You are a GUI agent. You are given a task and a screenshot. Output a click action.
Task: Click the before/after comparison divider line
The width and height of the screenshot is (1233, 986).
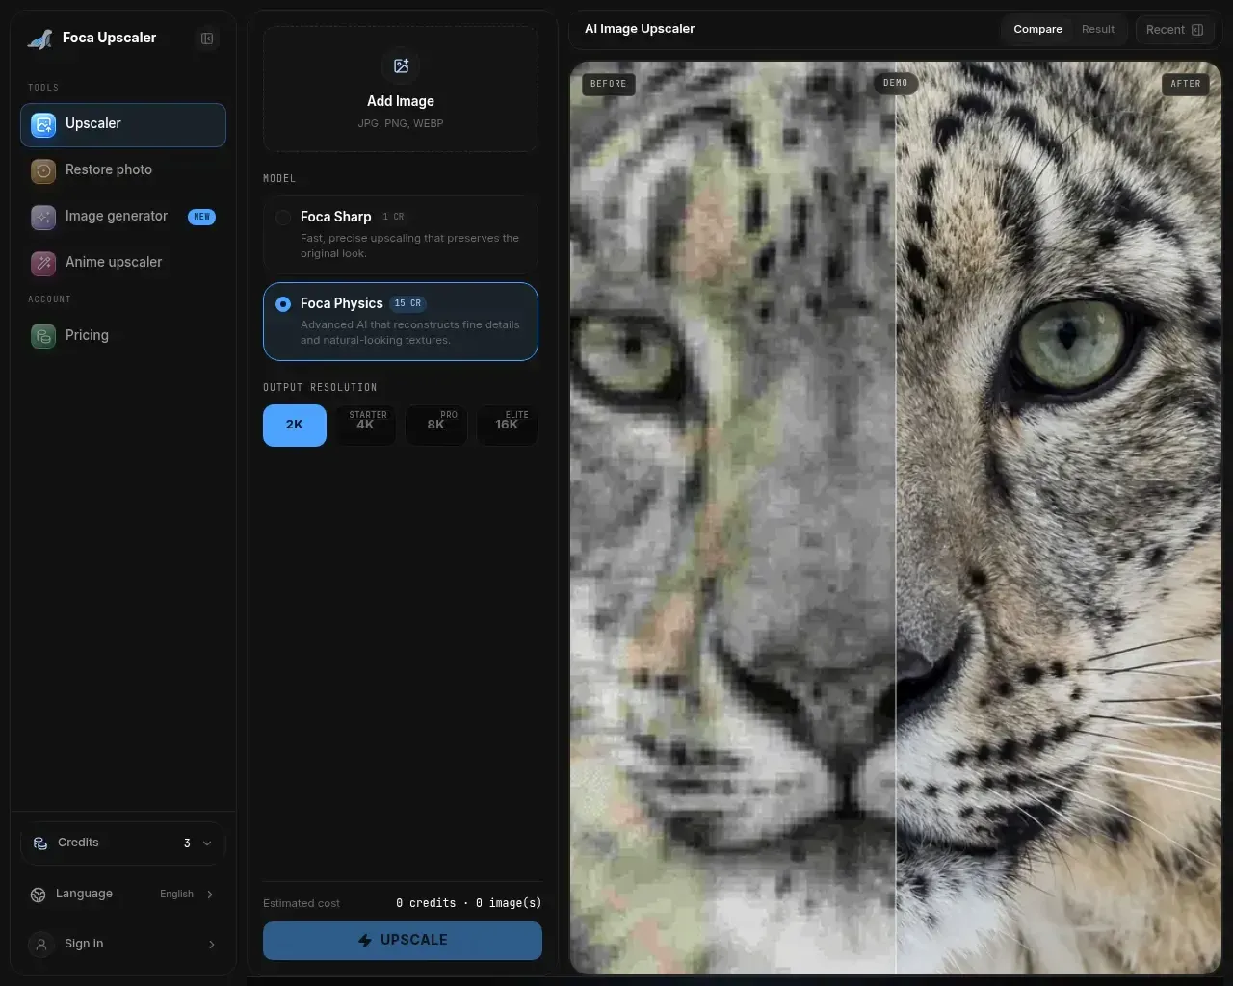tap(896, 520)
